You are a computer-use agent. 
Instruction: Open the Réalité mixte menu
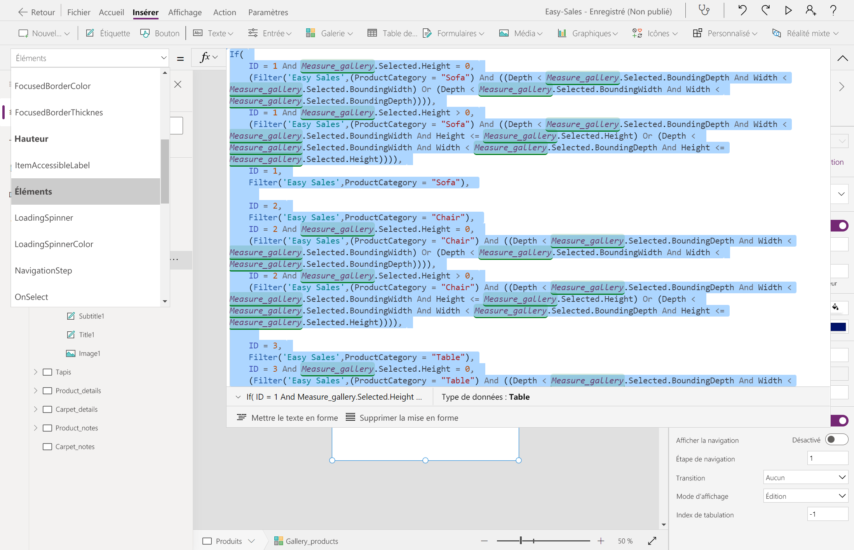[x=805, y=33]
